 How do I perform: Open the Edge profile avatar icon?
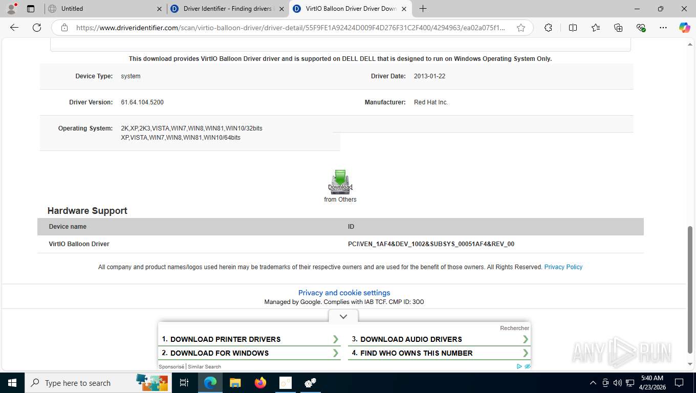[x=11, y=9]
